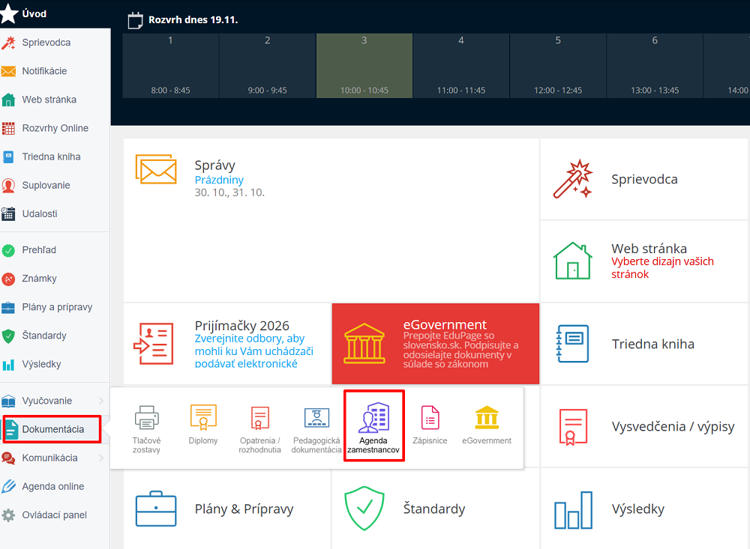Open Pedagogická dokumentácia icon

316,418
